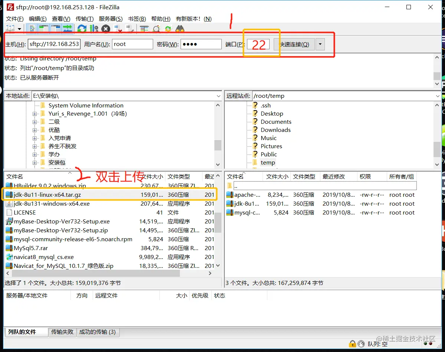Click the MySql5.7.rar file icon
Viewport: 445px width, 352px height.
click(9, 248)
